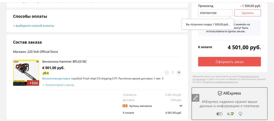The width and height of the screenshot is (274, 121).
Task: Click the round blue certification badge
Action: pyautogui.click(x=241, y=114)
